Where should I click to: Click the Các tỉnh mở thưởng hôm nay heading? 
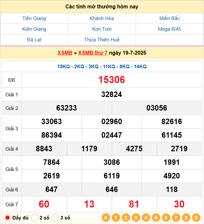tap(102, 7)
